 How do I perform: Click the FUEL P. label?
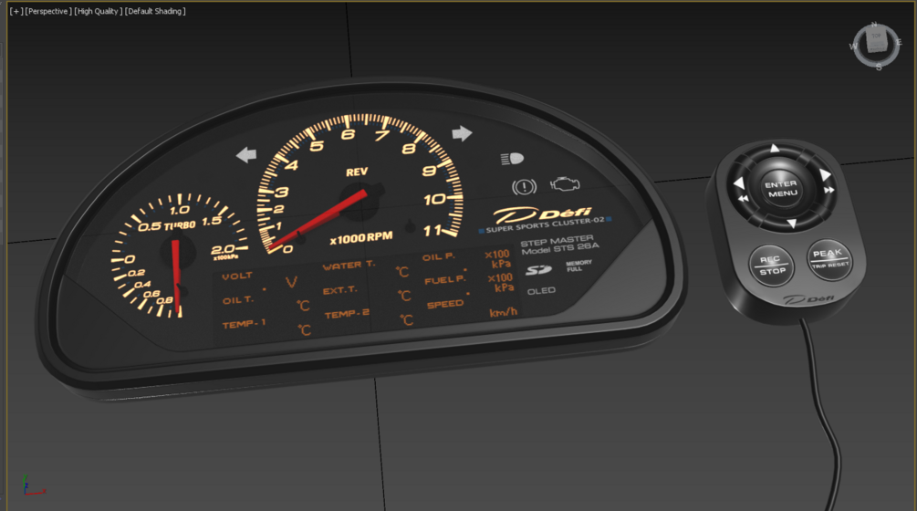445,280
